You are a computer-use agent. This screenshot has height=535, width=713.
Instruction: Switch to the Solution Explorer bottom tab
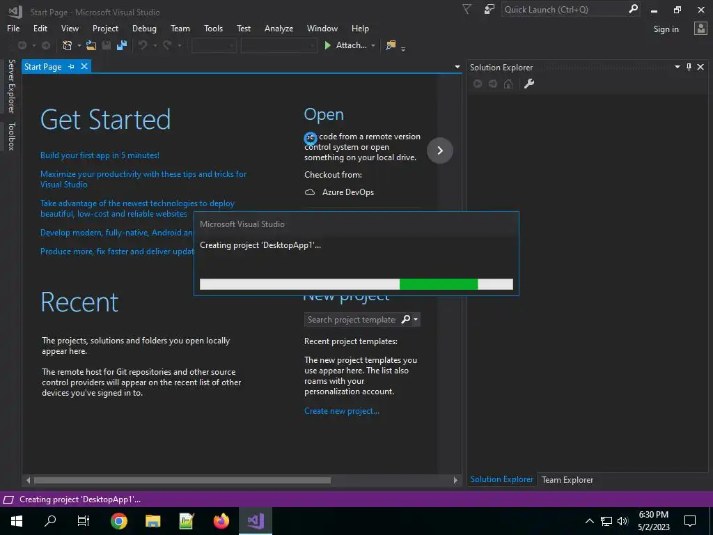click(x=501, y=479)
